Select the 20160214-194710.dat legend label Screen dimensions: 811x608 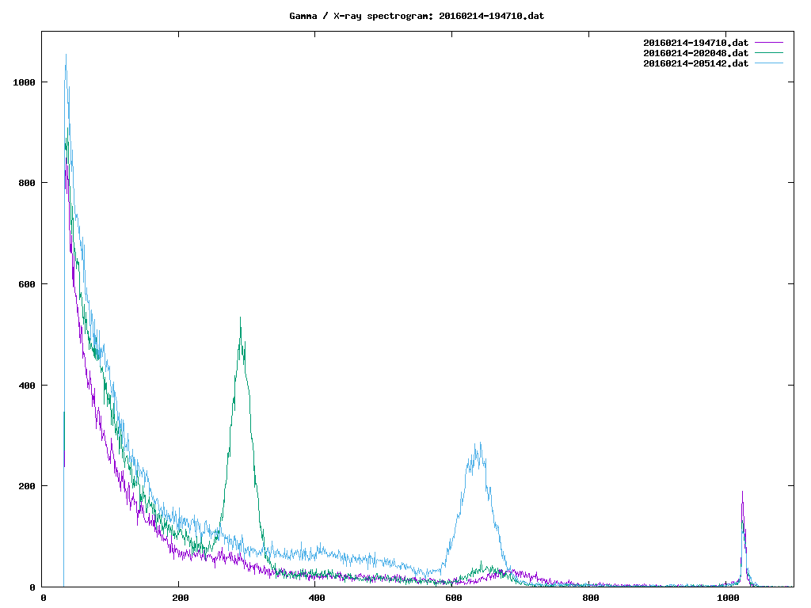(x=695, y=42)
